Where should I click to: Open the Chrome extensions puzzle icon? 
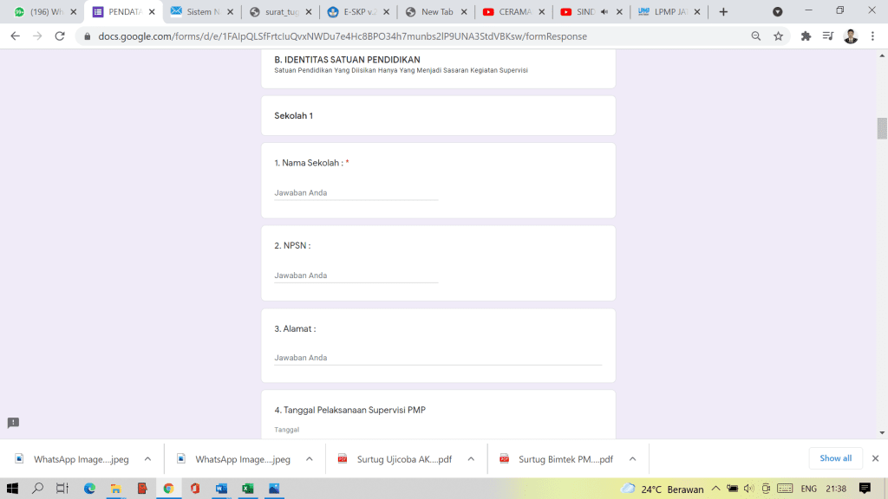coord(806,36)
